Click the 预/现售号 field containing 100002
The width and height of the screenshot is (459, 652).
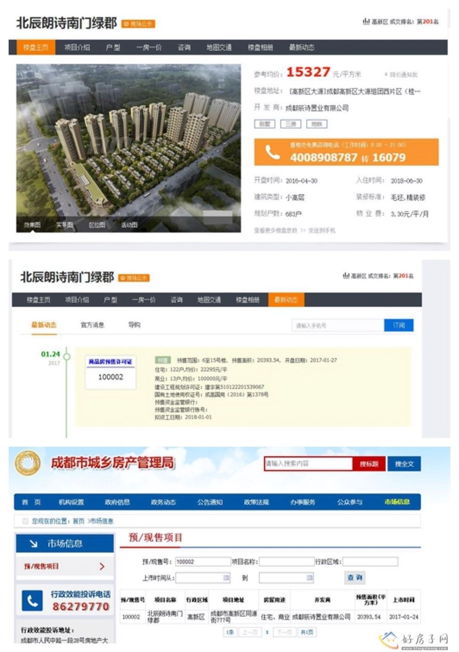[x=203, y=562]
